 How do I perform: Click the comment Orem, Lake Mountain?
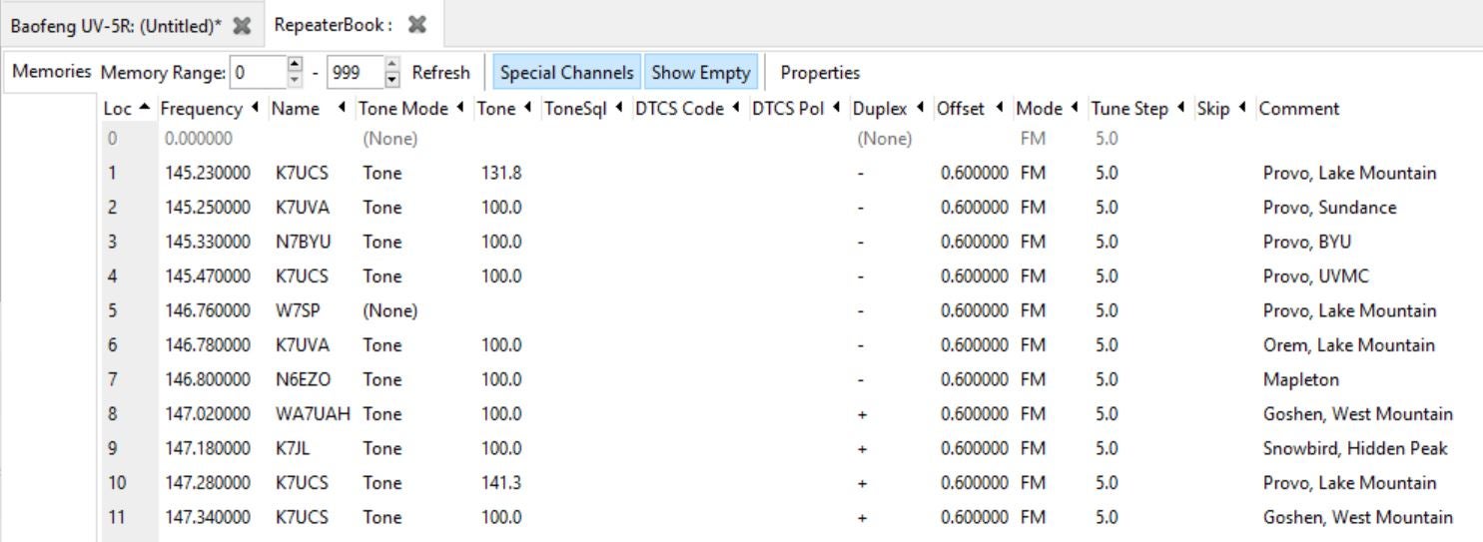(x=1349, y=345)
